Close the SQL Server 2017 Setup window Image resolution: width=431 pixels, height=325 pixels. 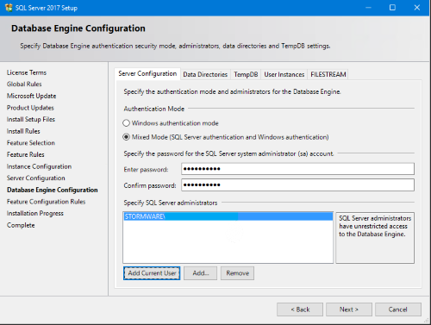417,8
